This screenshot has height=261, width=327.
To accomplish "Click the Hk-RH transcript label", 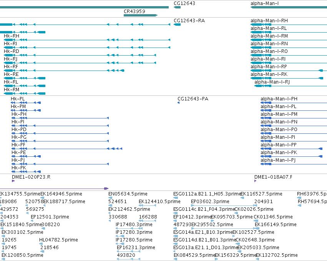I will tap(12, 36).
